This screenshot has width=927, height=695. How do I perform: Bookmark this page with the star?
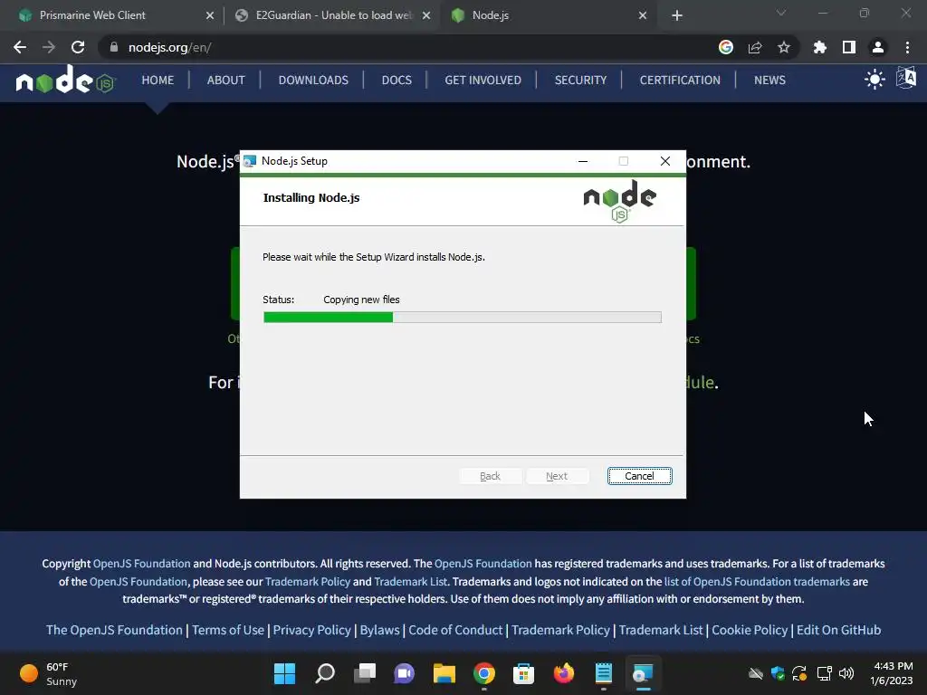(784, 47)
